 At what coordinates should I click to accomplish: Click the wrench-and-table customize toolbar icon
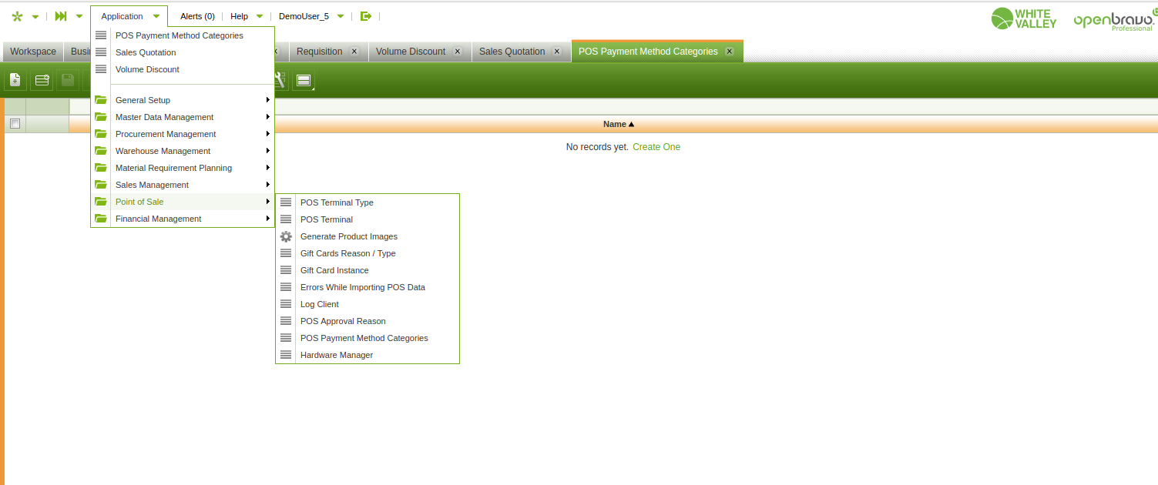(280, 80)
